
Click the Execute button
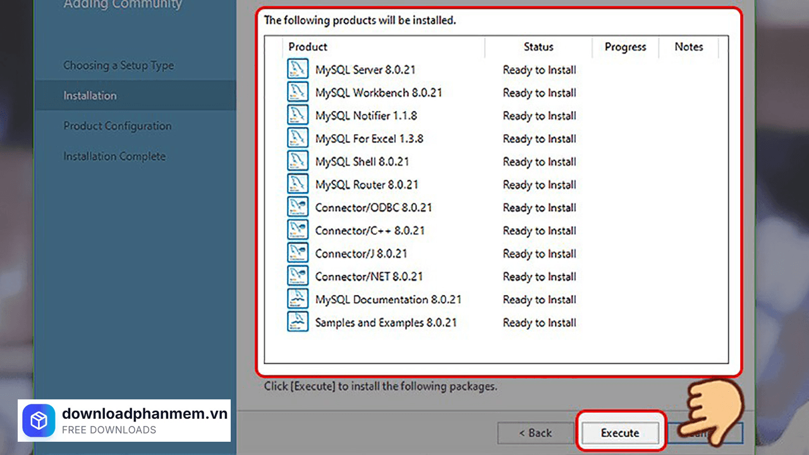(x=619, y=433)
